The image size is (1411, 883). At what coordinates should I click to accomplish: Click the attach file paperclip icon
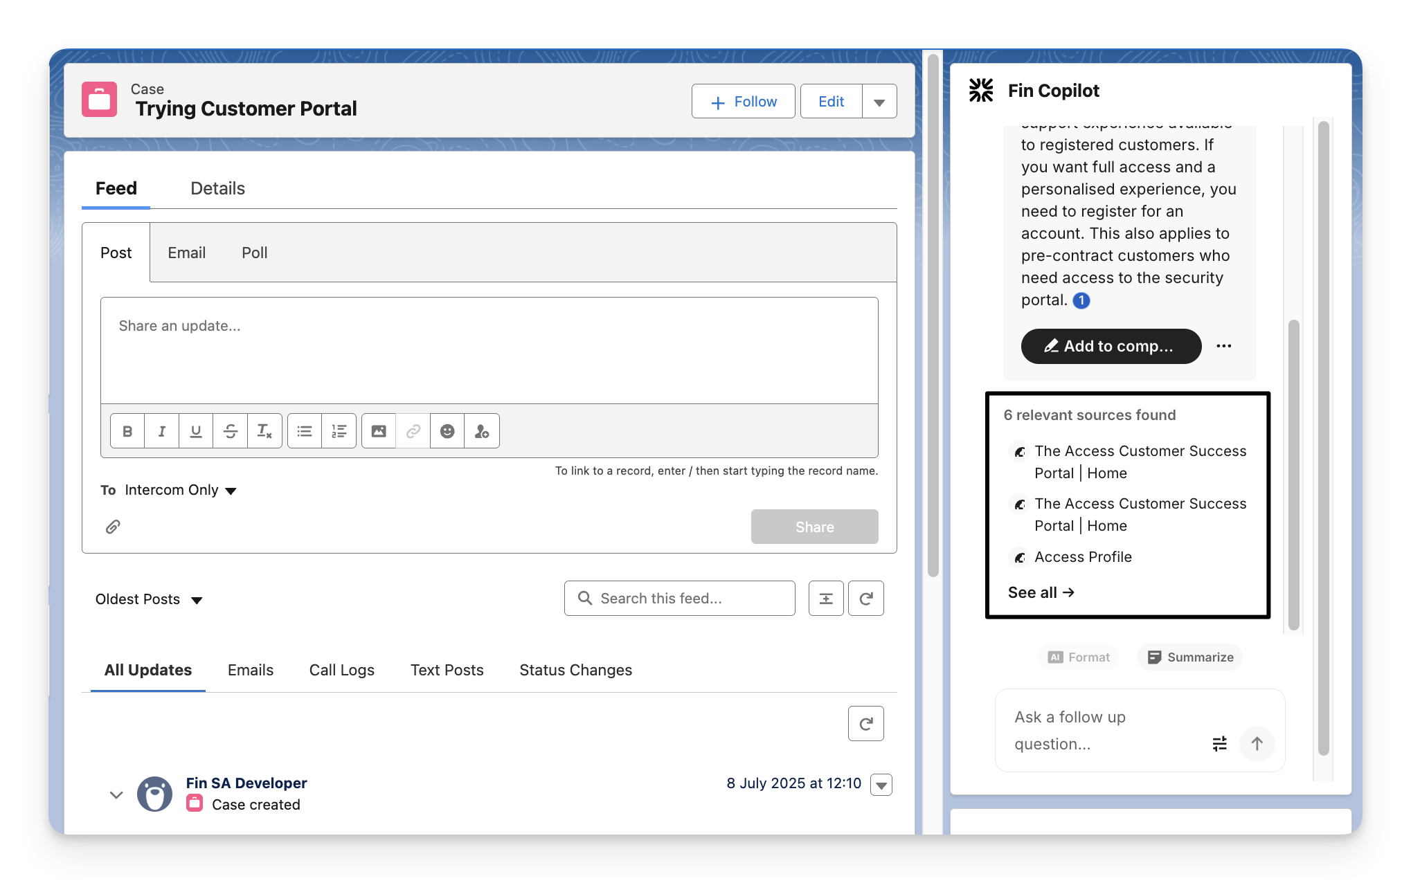[x=113, y=527]
